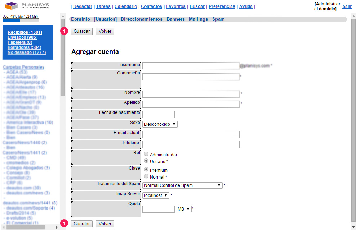Select the [Usuarios] tab
Screen dimensions: 356x230
(x=105, y=19)
